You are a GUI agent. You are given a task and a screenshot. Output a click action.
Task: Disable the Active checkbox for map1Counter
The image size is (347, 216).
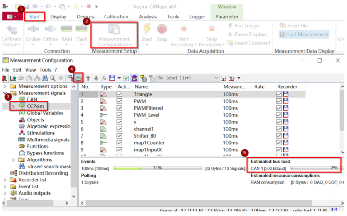(119, 143)
